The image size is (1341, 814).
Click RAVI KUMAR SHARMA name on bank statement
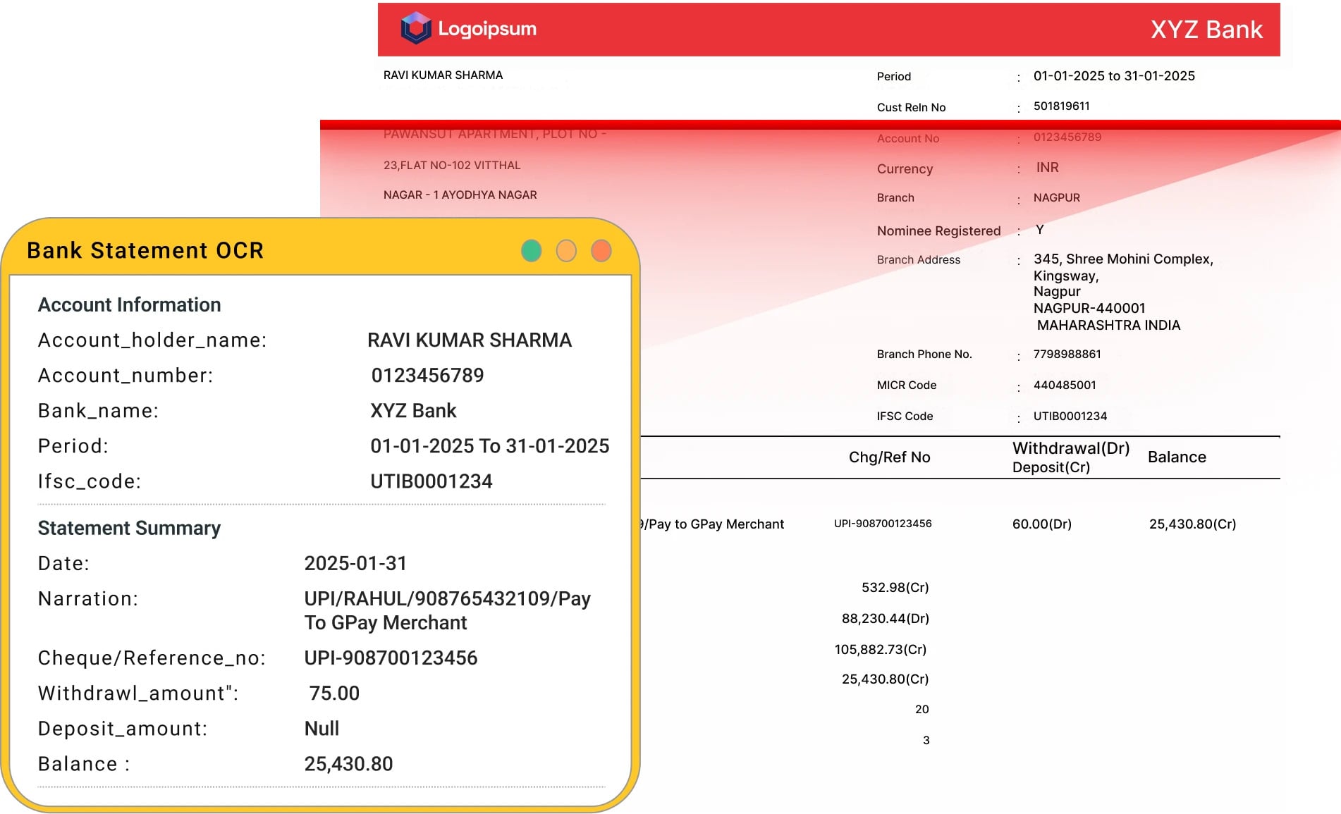coord(443,75)
